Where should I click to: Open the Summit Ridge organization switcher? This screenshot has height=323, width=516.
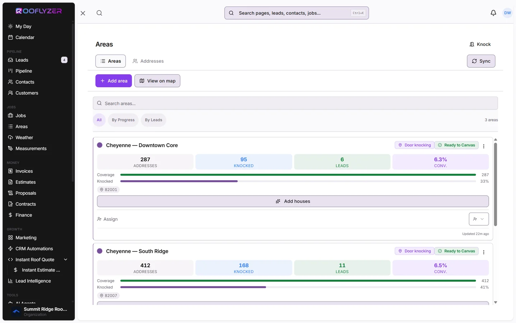(38, 312)
